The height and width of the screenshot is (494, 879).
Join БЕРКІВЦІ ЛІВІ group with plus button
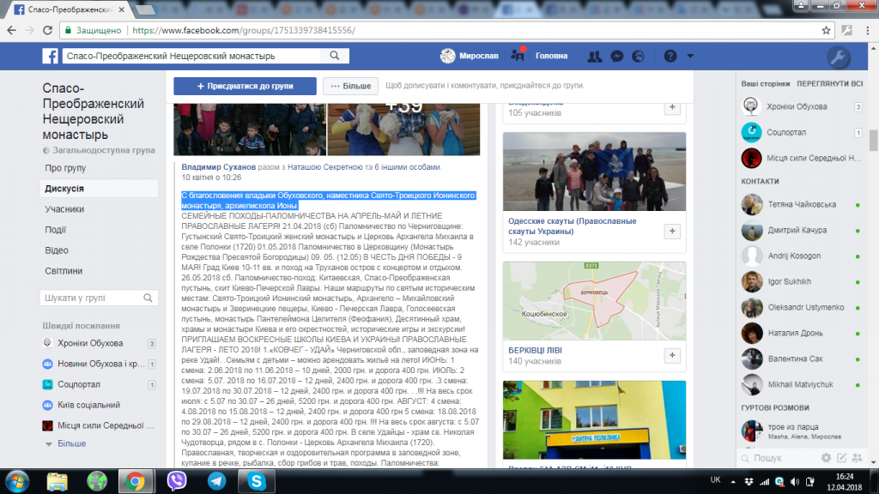(672, 355)
